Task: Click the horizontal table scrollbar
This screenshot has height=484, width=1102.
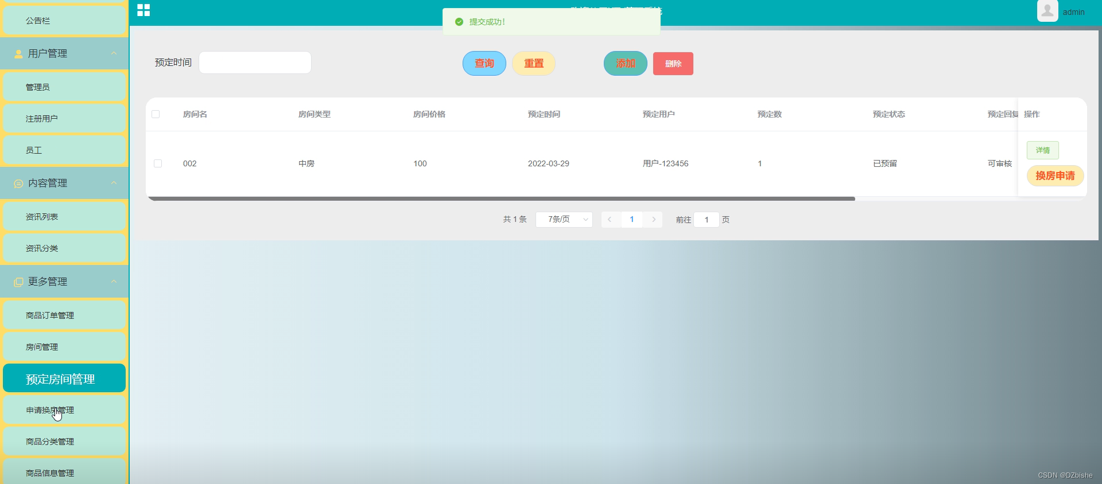Action: [x=502, y=199]
